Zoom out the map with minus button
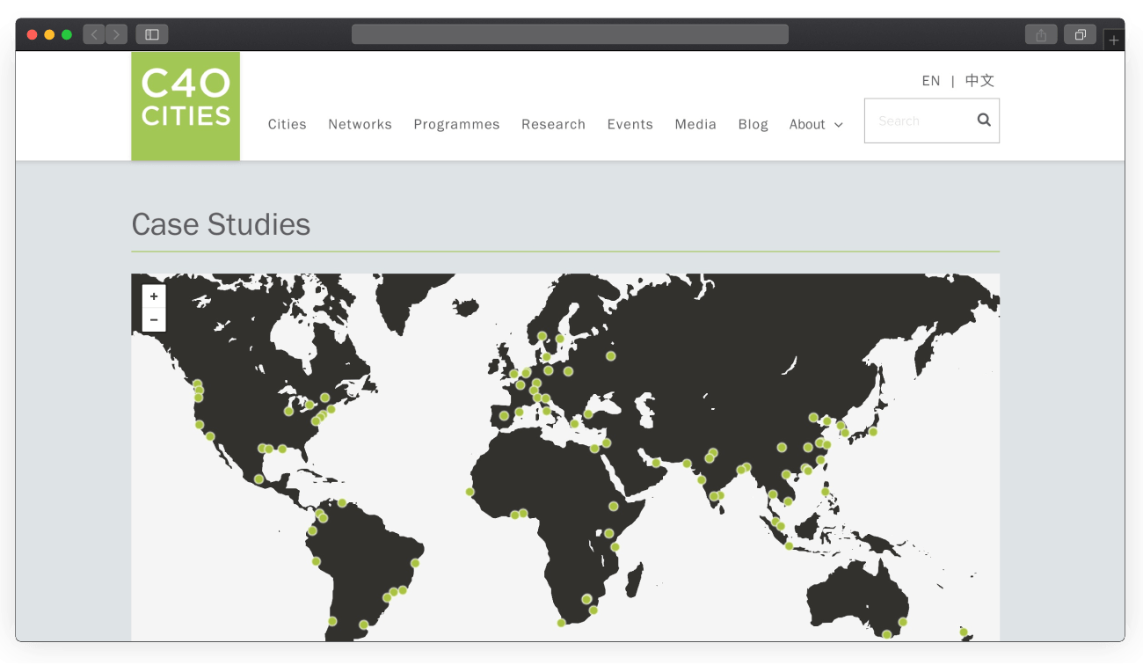This screenshot has width=1143, height=665. coord(154,320)
